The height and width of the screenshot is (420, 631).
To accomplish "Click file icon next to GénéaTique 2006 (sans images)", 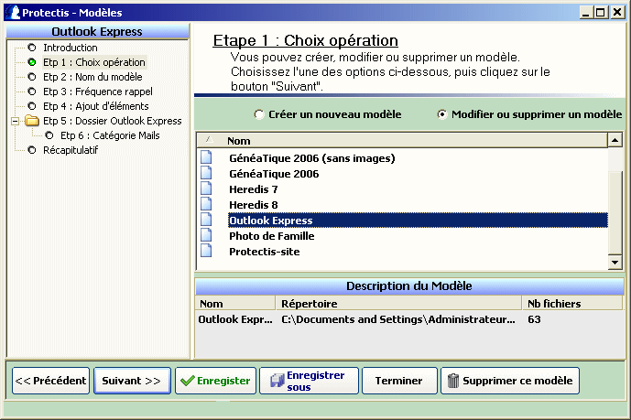I will 206,157.
